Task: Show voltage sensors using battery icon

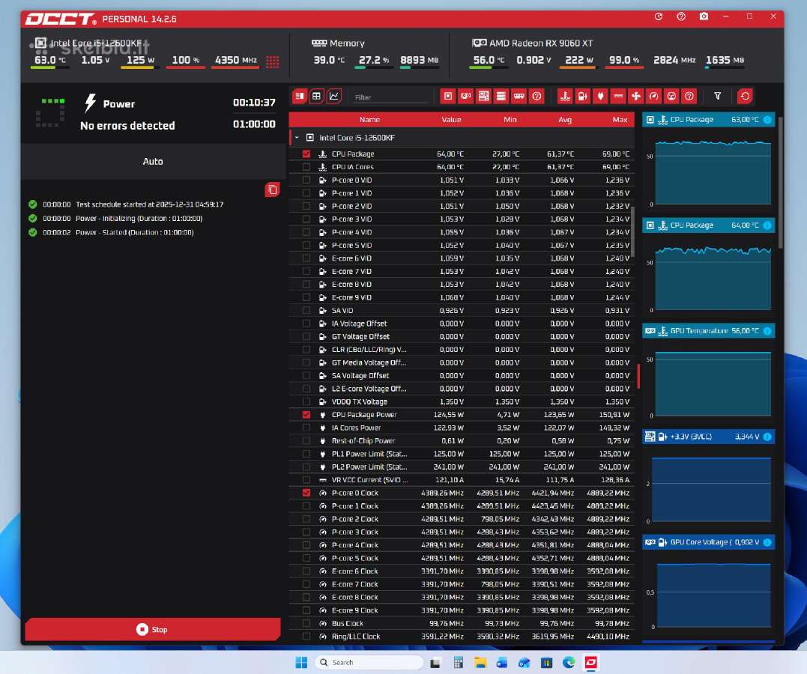Action: pos(583,96)
